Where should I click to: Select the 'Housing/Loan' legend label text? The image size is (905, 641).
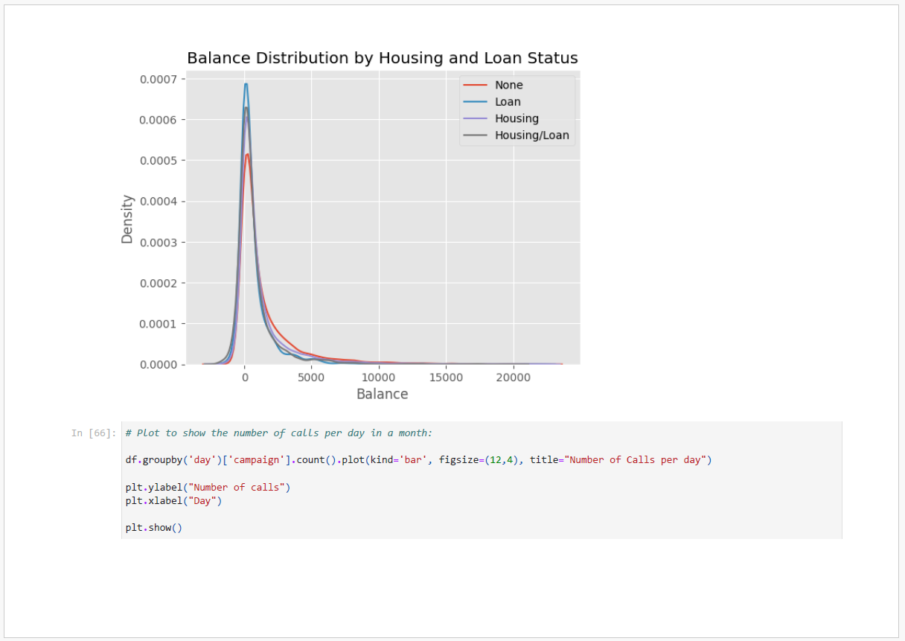click(x=531, y=135)
